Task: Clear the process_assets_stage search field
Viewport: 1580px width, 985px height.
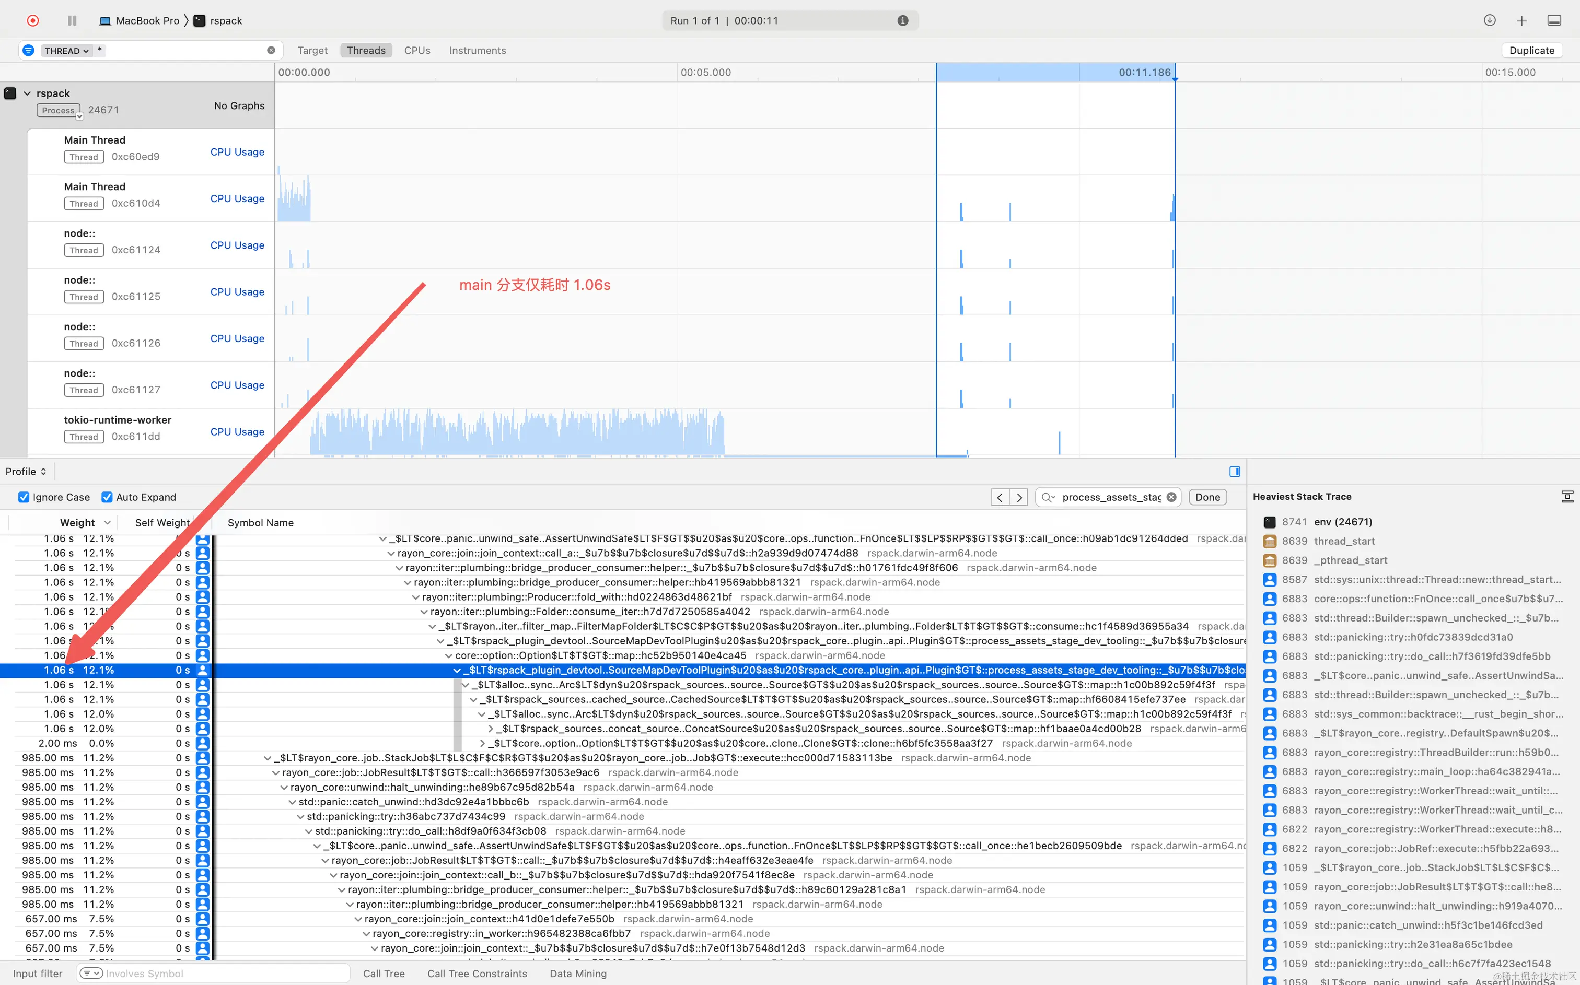Action: click(x=1171, y=497)
